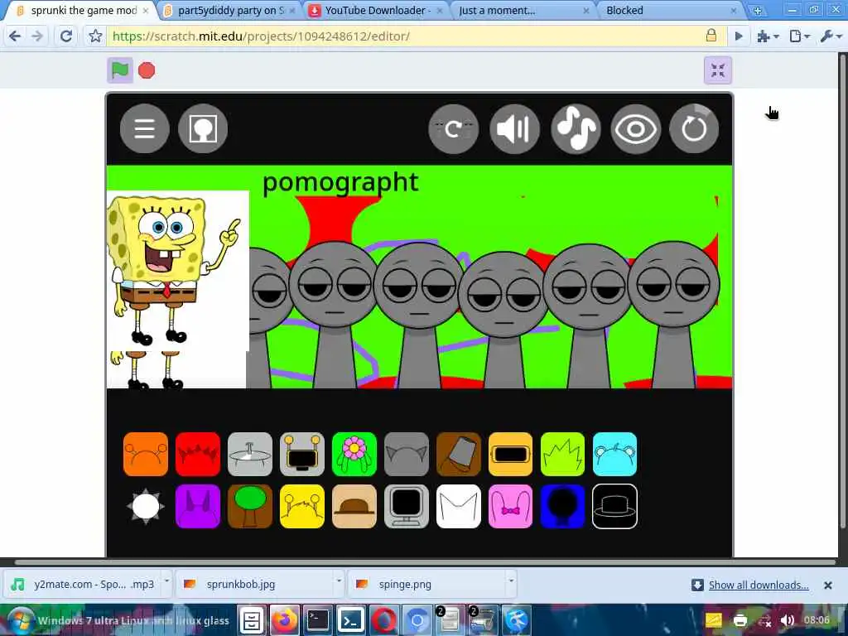Open the Start menu orb
Viewport: 848px width, 636px height.
pyautogui.click(x=20, y=620)
